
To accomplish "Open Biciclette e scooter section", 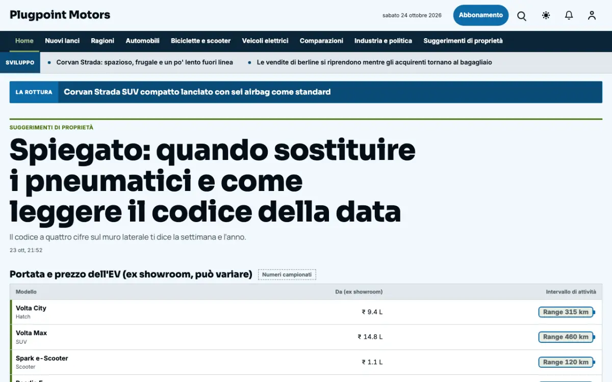I will (x=201, y=41).
